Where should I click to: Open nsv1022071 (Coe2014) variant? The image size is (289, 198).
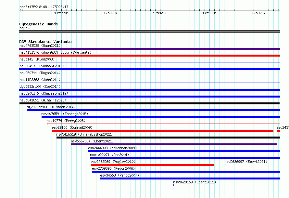coord(109,155)
